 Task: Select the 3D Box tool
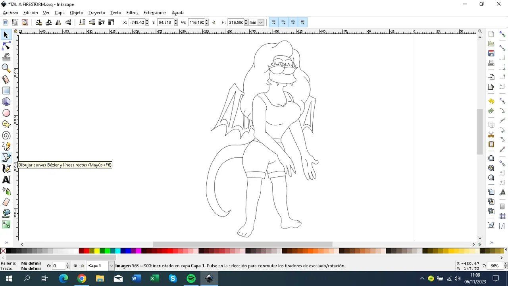pyautogui.click(x=6, y=102)
